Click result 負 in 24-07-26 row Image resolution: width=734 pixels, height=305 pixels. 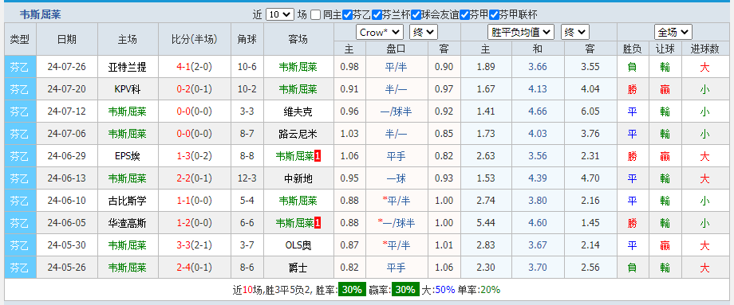[632, 67]
